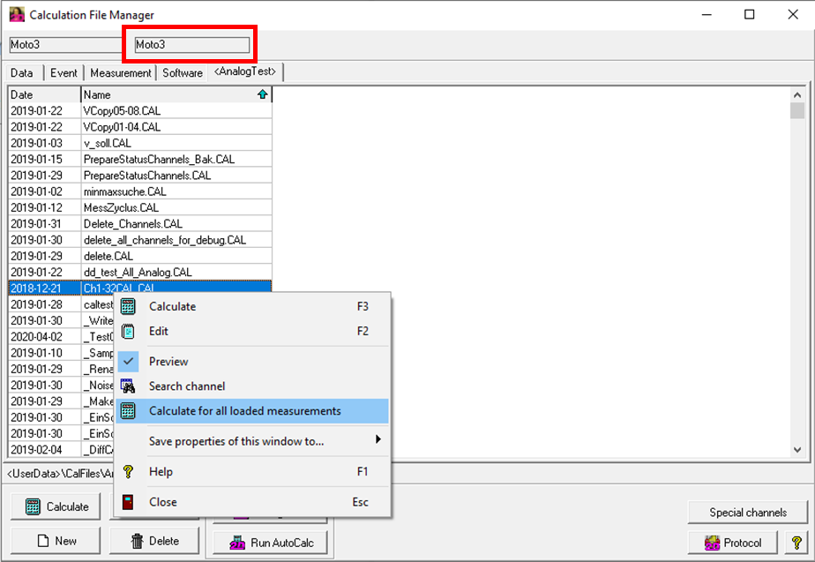Click the Date column header
The height and width of the screenshot is (562, 815).
coord(44,94)
